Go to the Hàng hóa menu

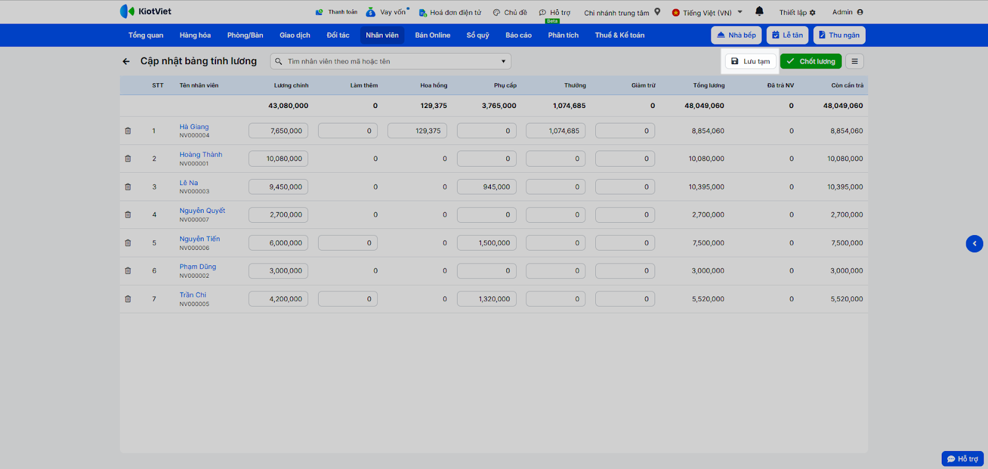(195, 35)
